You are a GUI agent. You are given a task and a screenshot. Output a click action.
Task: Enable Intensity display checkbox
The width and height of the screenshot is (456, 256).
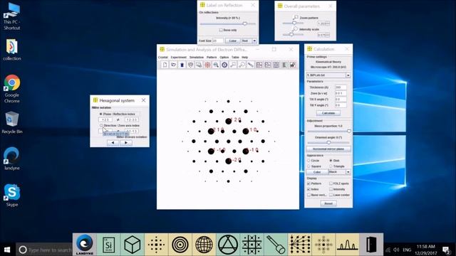(x=331, y=189)
